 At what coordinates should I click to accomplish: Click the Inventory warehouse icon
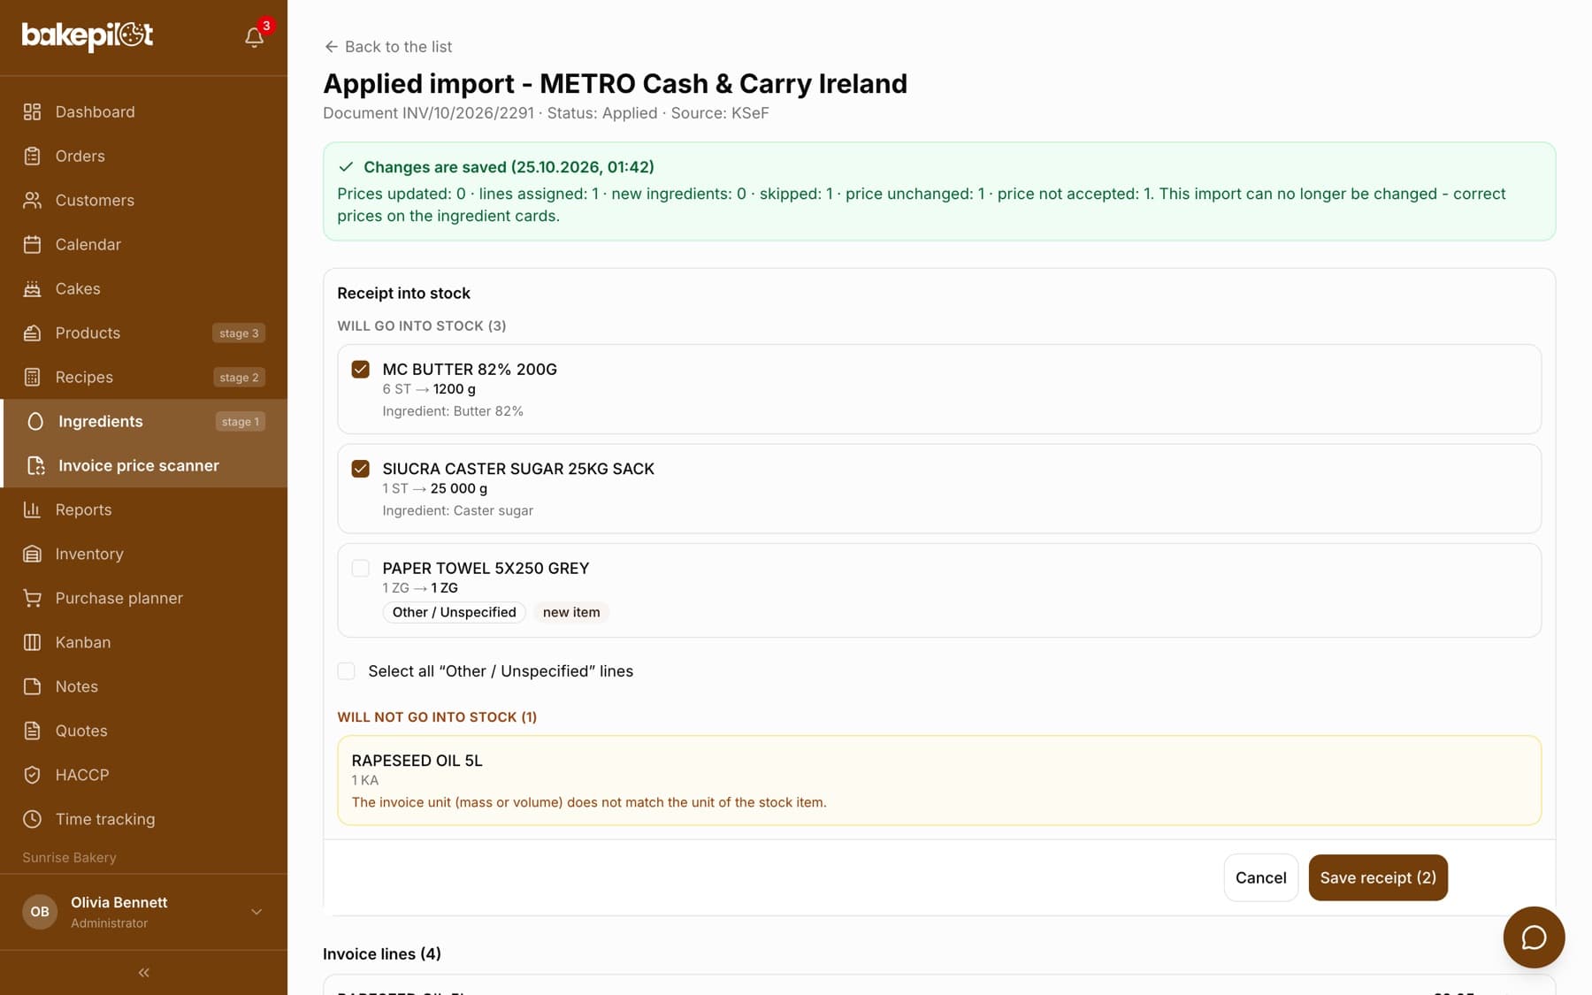point(32,554)
